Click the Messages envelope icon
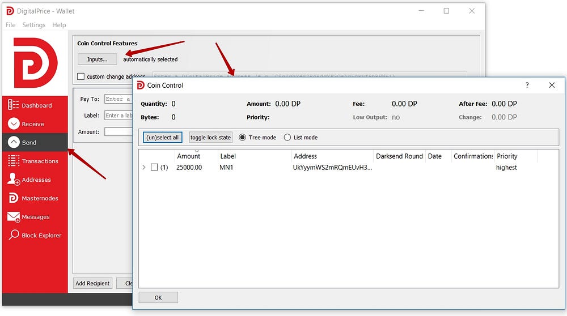567x316 pixels. [14, 217]
